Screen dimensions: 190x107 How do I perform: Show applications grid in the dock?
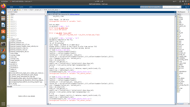point(3,104)
